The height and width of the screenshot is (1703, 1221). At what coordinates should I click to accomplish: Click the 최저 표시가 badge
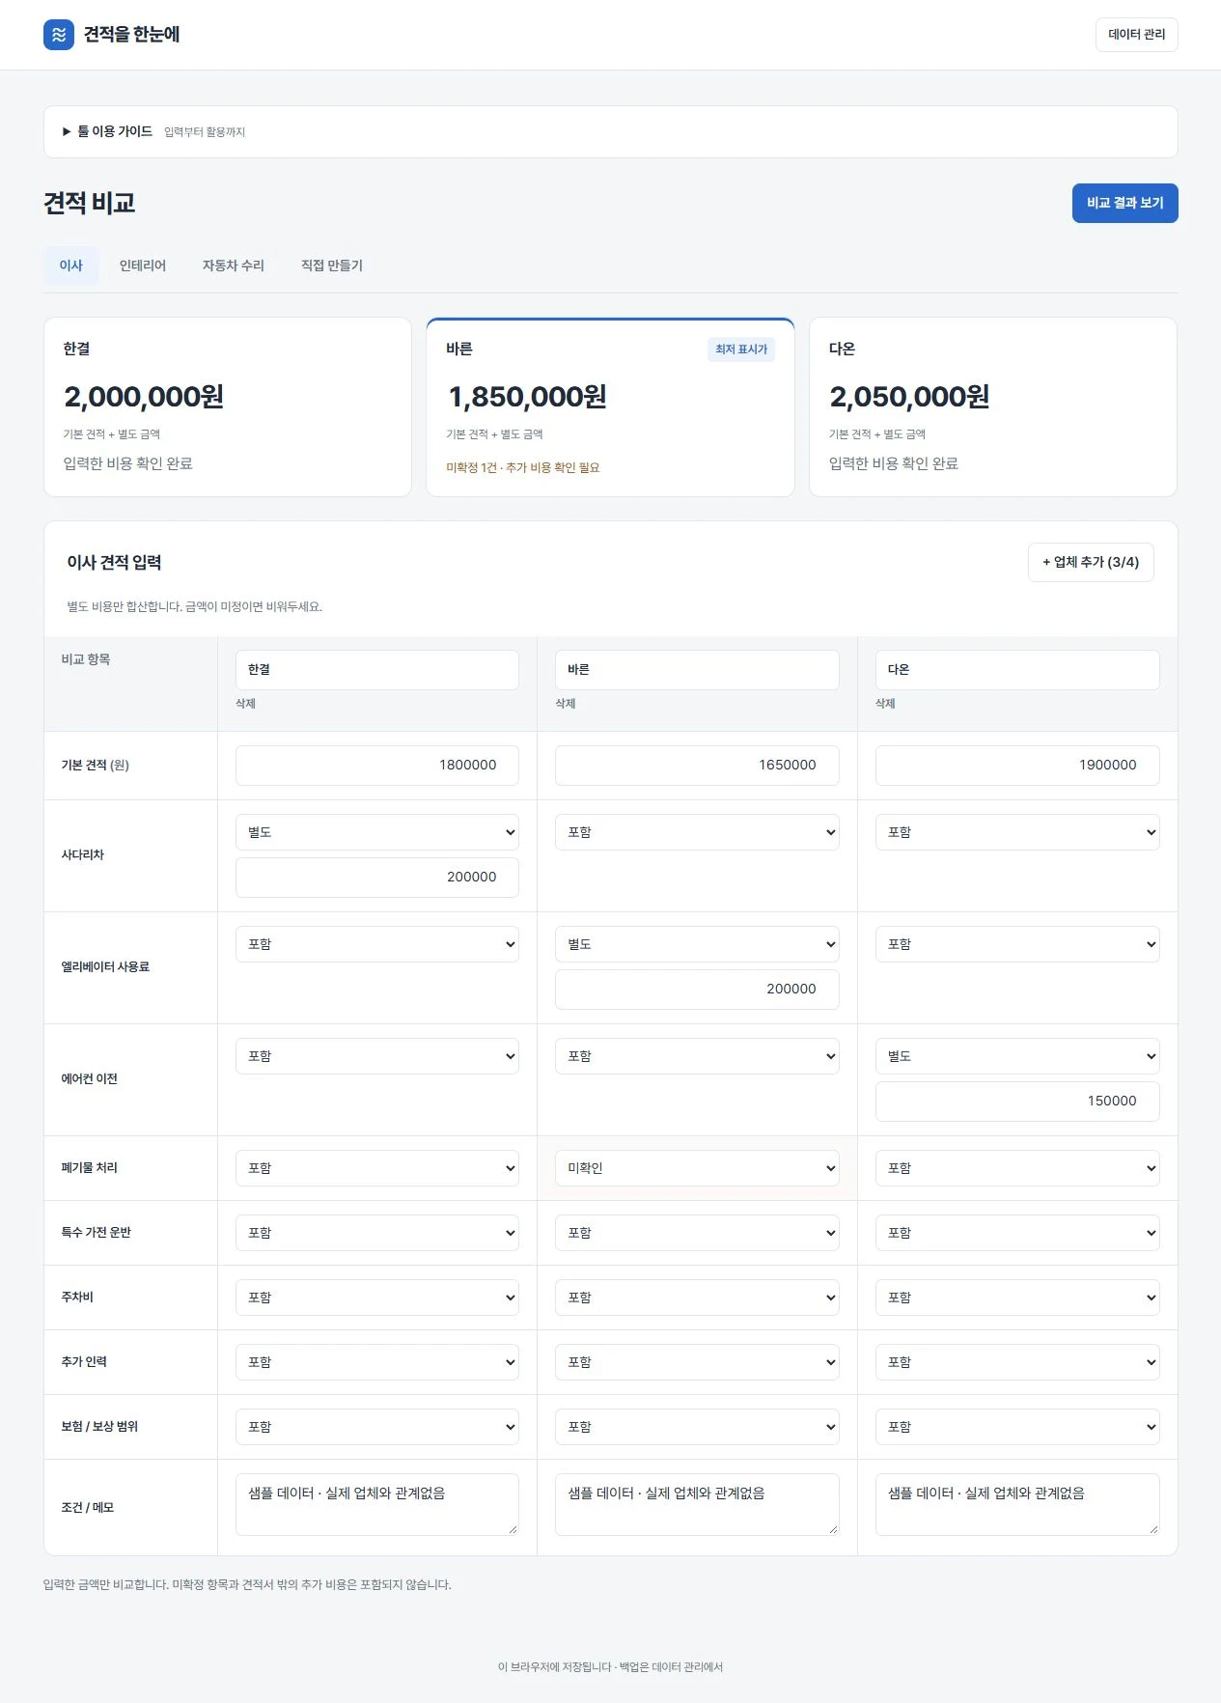(x=741, y=349)
